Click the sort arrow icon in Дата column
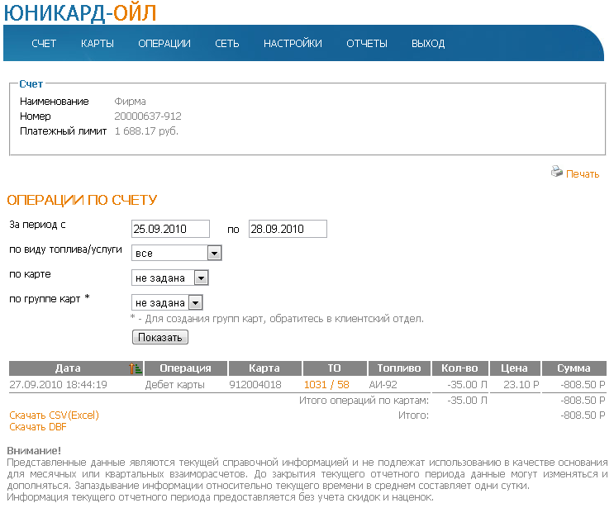Screen dimensions: 614x508 (136, 368)
